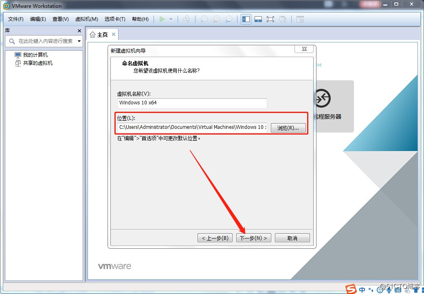Click the green power-on play icon

162,19
